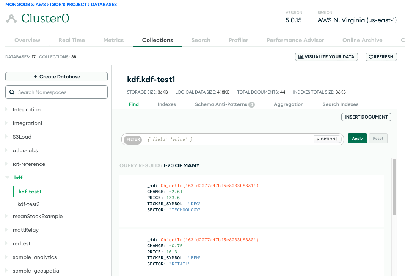This screenshot has height=276, width=405.
Task: Open the Online Archive tab
Action: click(363, 40)
